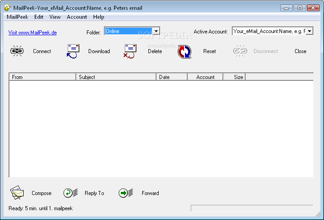Screen dimensions: 324x220
Task: Click the Reply To arrow icon
Action: click(70, 193)
